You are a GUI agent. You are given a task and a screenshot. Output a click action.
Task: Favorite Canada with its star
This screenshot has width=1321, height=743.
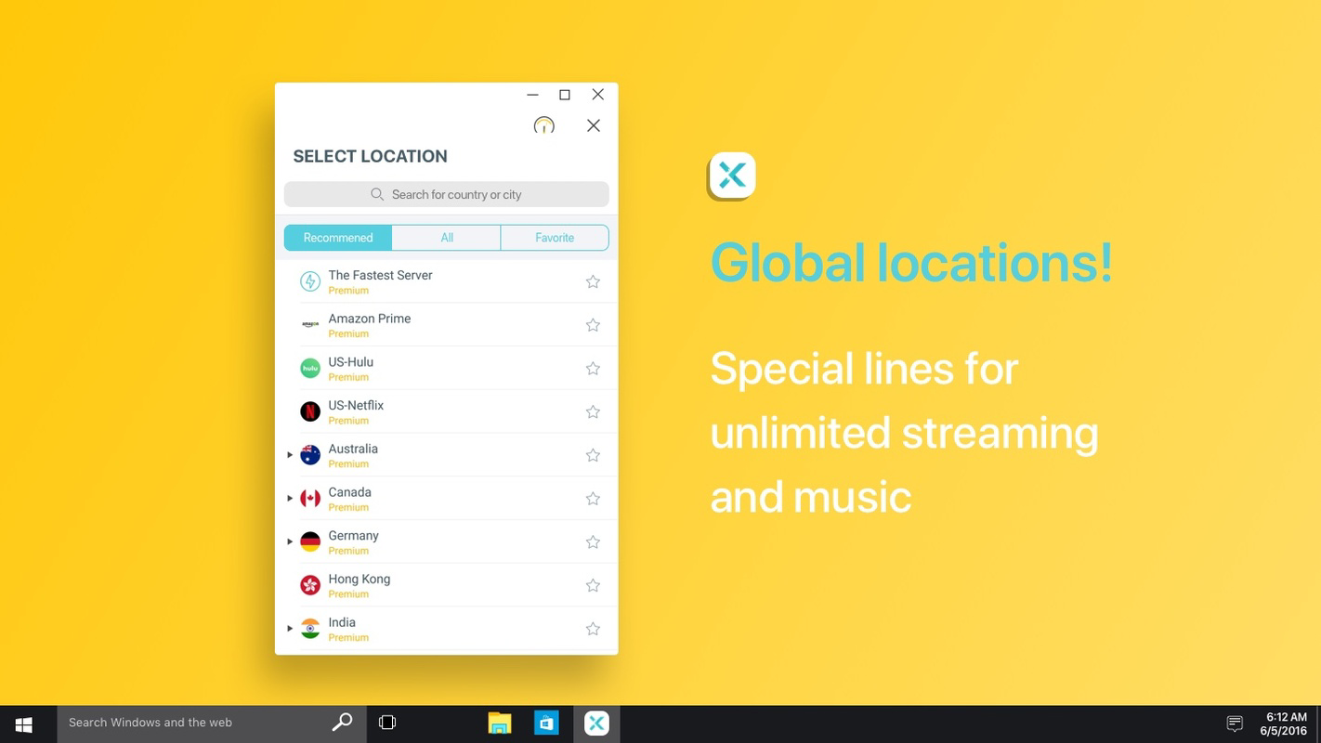[x=593, y=499]
